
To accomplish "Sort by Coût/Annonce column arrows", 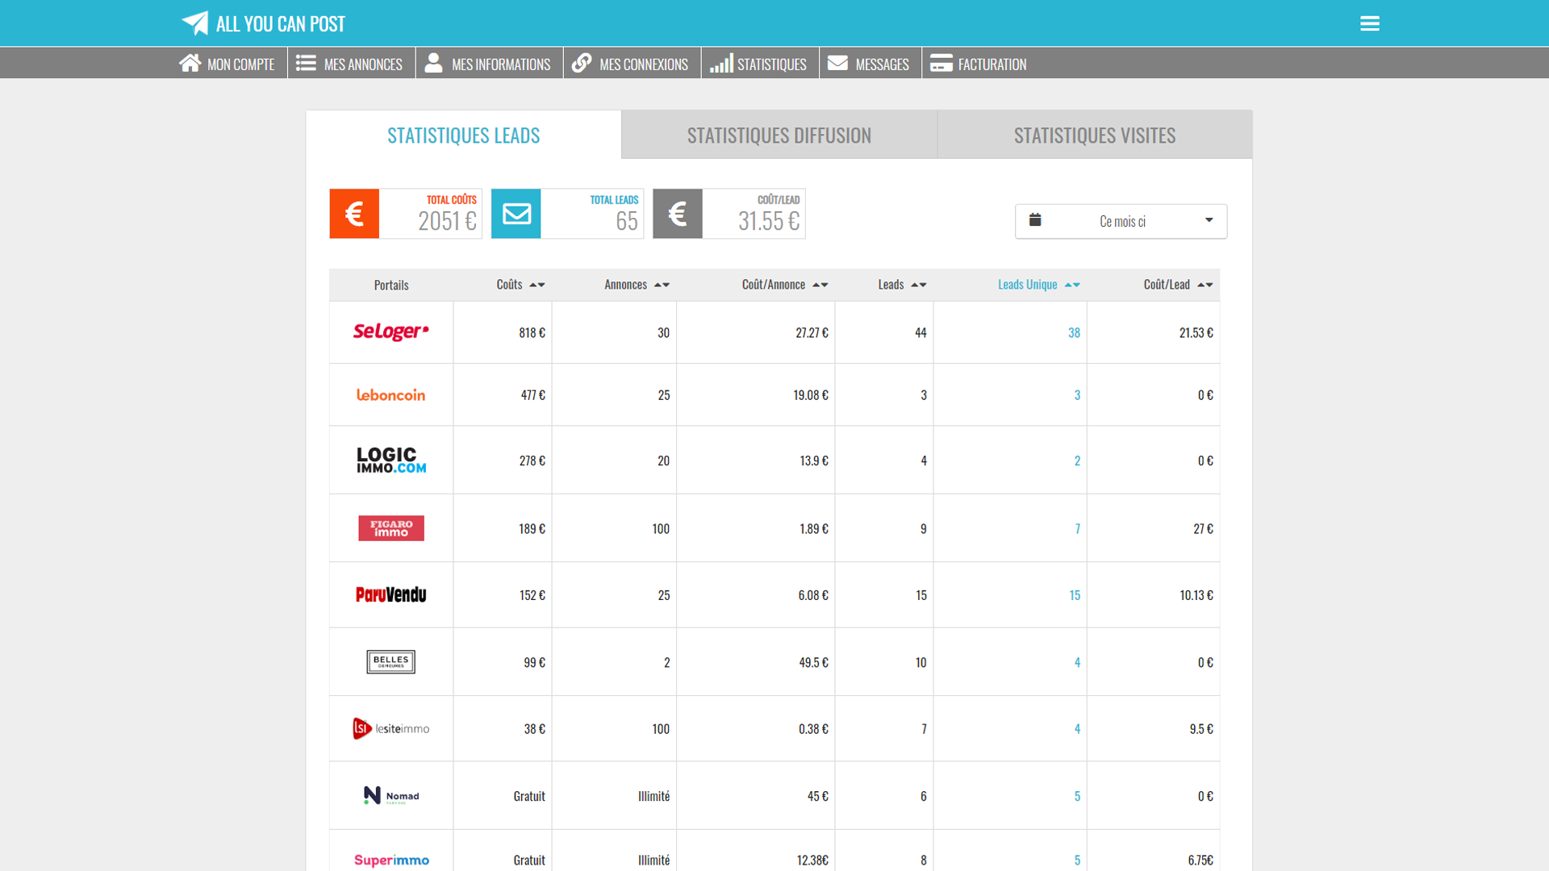I will click(820, 285).
